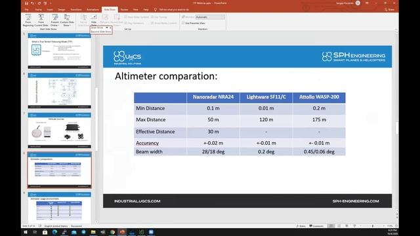Screen dimensions: 420x236
Task: Open Microsoft Edge from the taskbar
Action: (x=54, y=232)
